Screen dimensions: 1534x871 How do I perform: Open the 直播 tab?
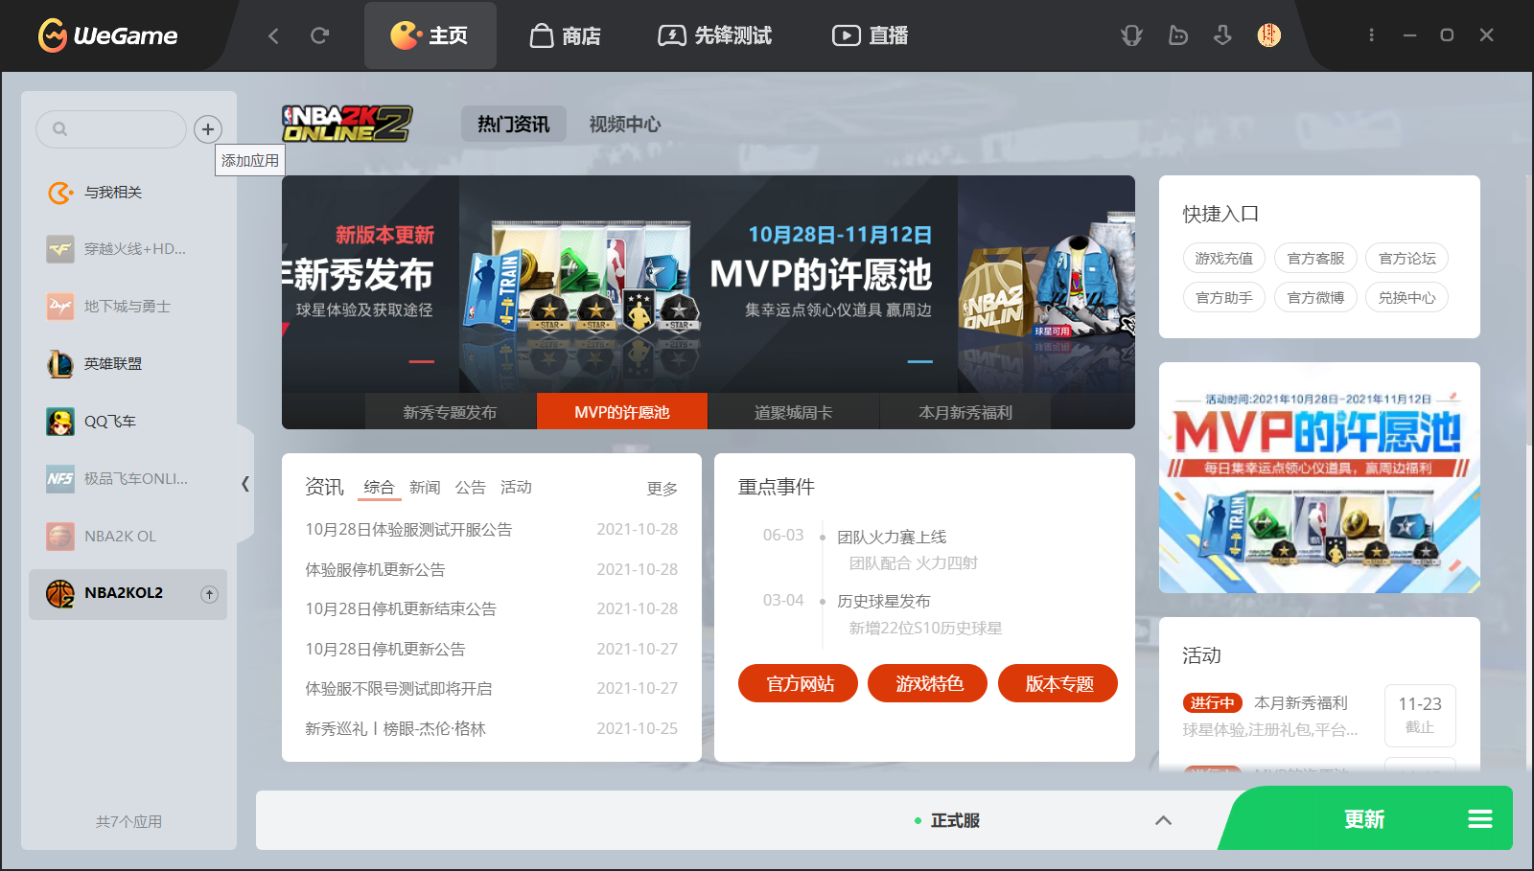pyautogui.click(x=870, y=35)
